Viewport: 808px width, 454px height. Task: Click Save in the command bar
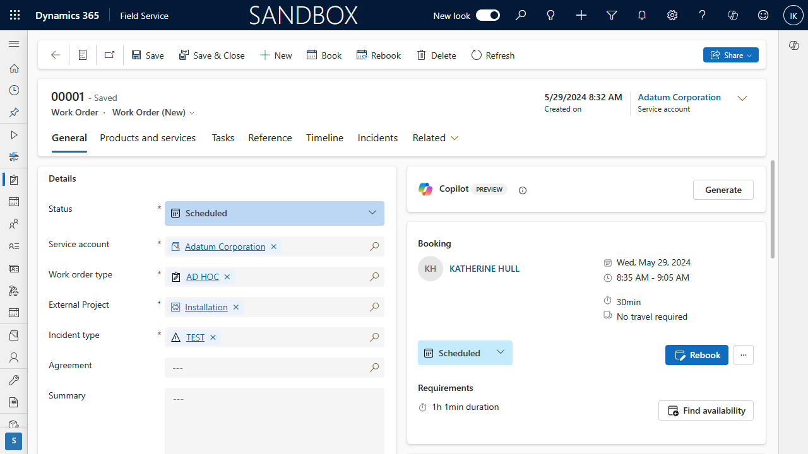pyautogui.click(x=148, y=55)
